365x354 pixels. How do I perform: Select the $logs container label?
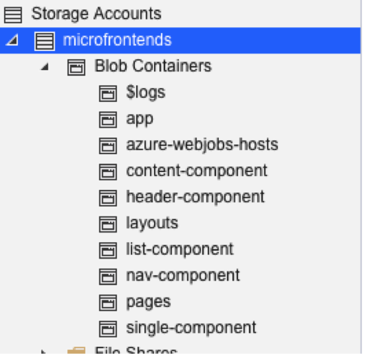[145, 93]
